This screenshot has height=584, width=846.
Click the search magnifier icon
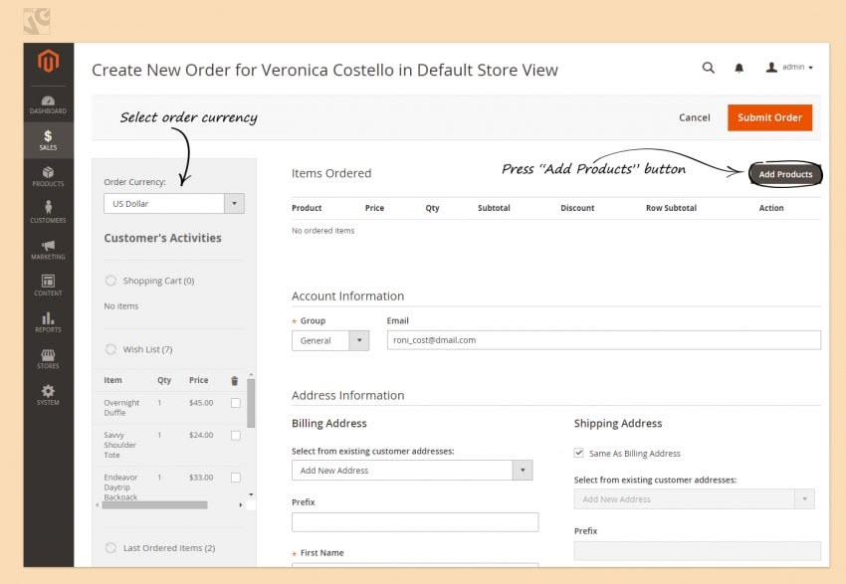pos(709,68)
